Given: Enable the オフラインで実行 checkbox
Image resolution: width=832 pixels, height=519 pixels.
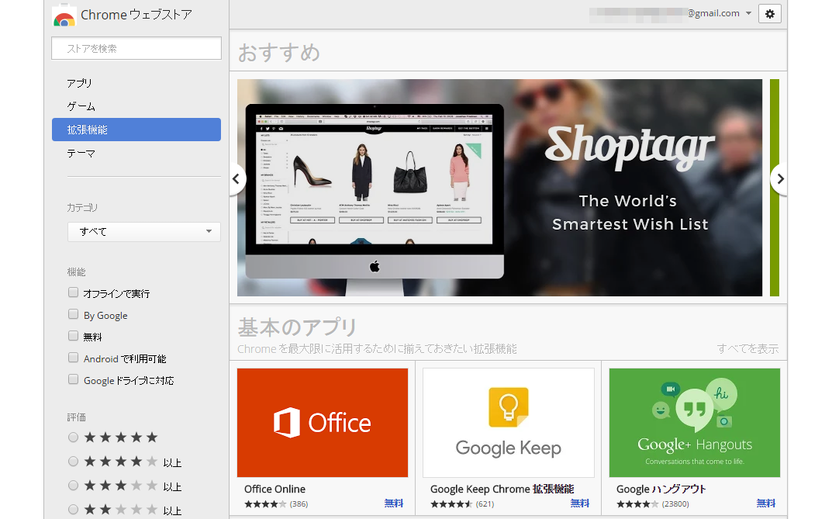Looking at the screenshot, I should (x=74, y=293).
